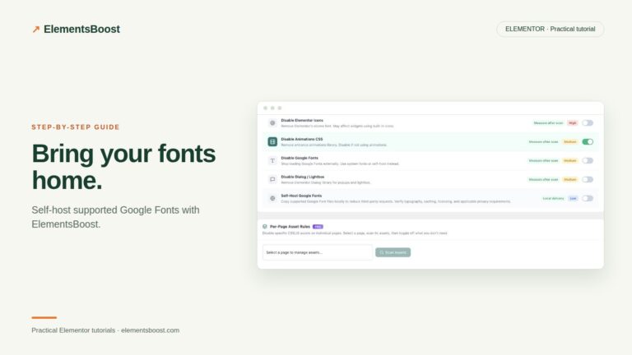Viewport: 632px width, 355px height.
Task: Click the ElementsBoost arrow logo icon
Action: 36,29
